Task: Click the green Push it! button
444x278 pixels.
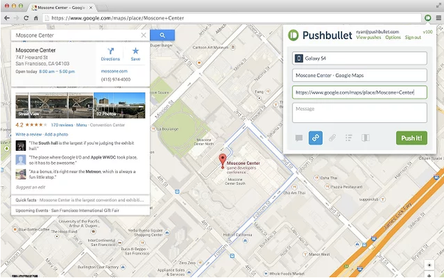Action: coord(411,138)
